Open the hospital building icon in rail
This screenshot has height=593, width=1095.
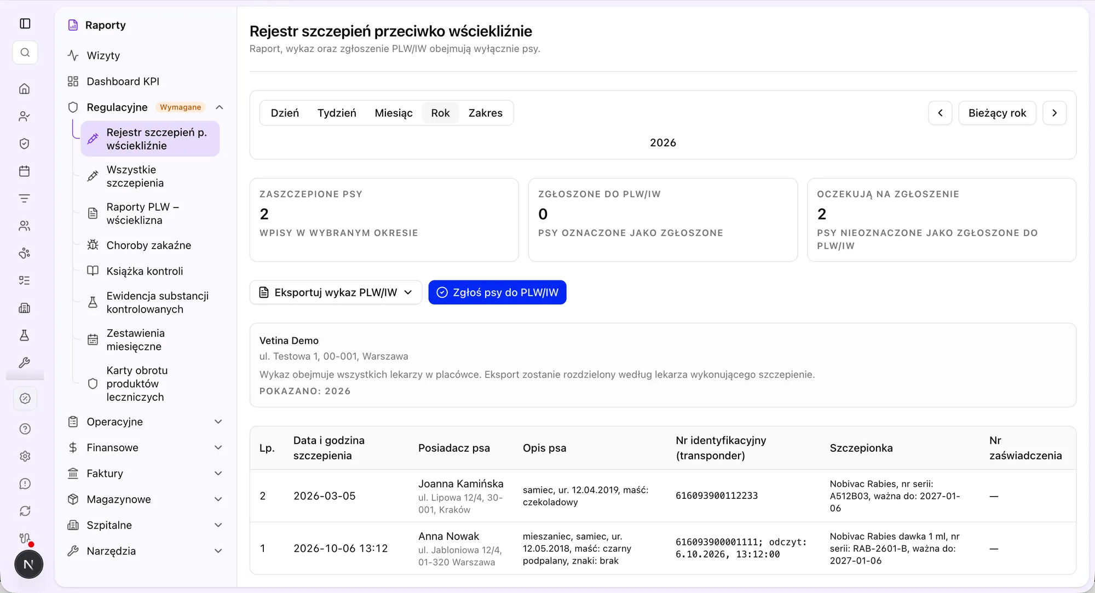[x=25, y=308]
